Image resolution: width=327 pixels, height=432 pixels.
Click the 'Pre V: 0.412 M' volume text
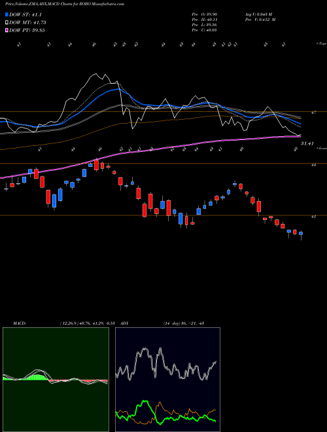pyautogui.click(x=260, y=20)
